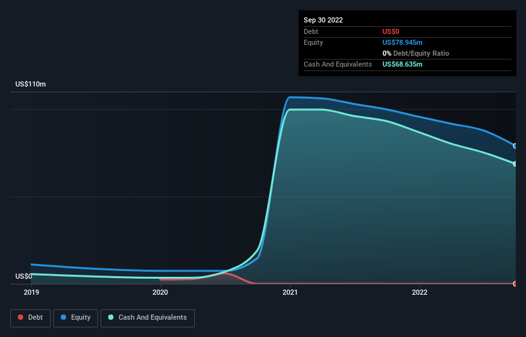Click the red Debt endpoint marker
The image size is (526, 337).
click(515, 284)
